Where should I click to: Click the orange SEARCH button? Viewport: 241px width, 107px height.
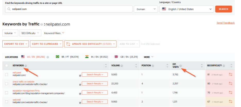click(x=223, y=9)
